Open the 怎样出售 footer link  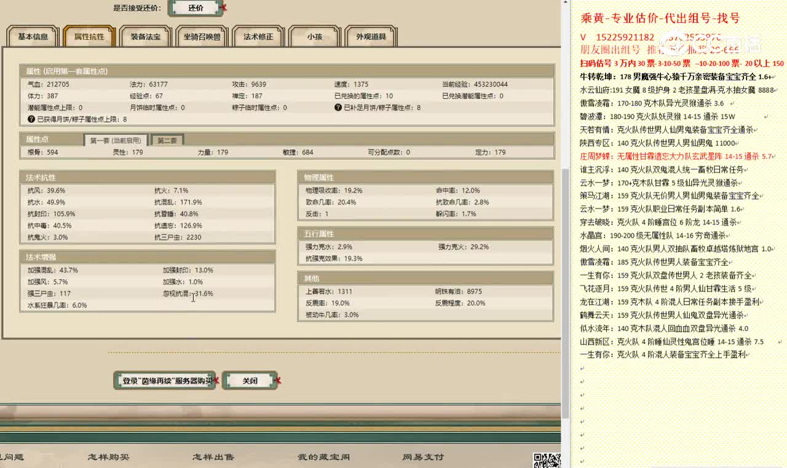tap(213, 457)
